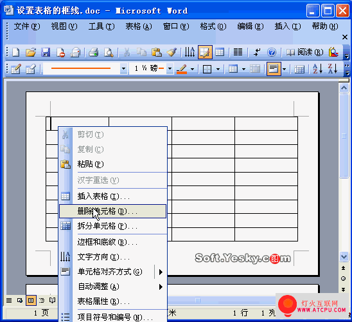Click the border color pen swatch
352x322 pixels.
click(182, 69)
